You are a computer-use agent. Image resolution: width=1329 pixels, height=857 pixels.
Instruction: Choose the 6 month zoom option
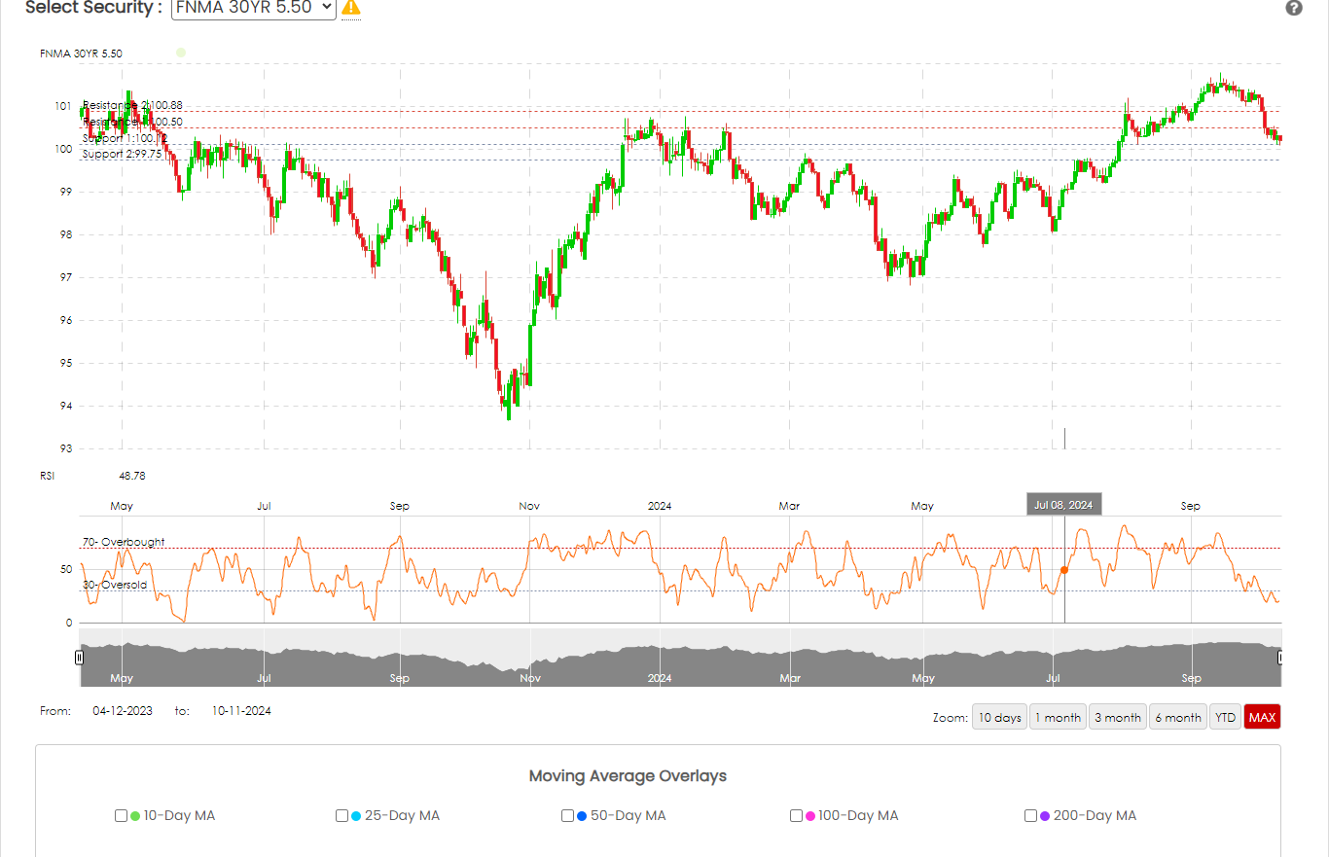pyautogui.click(x=1177, y=717)
